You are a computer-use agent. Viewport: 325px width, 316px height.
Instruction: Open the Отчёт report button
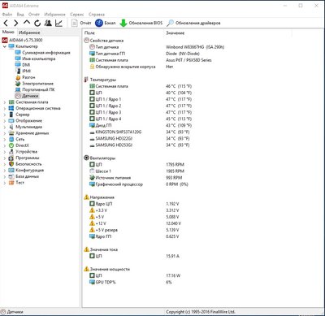click(x=81, y=23)
